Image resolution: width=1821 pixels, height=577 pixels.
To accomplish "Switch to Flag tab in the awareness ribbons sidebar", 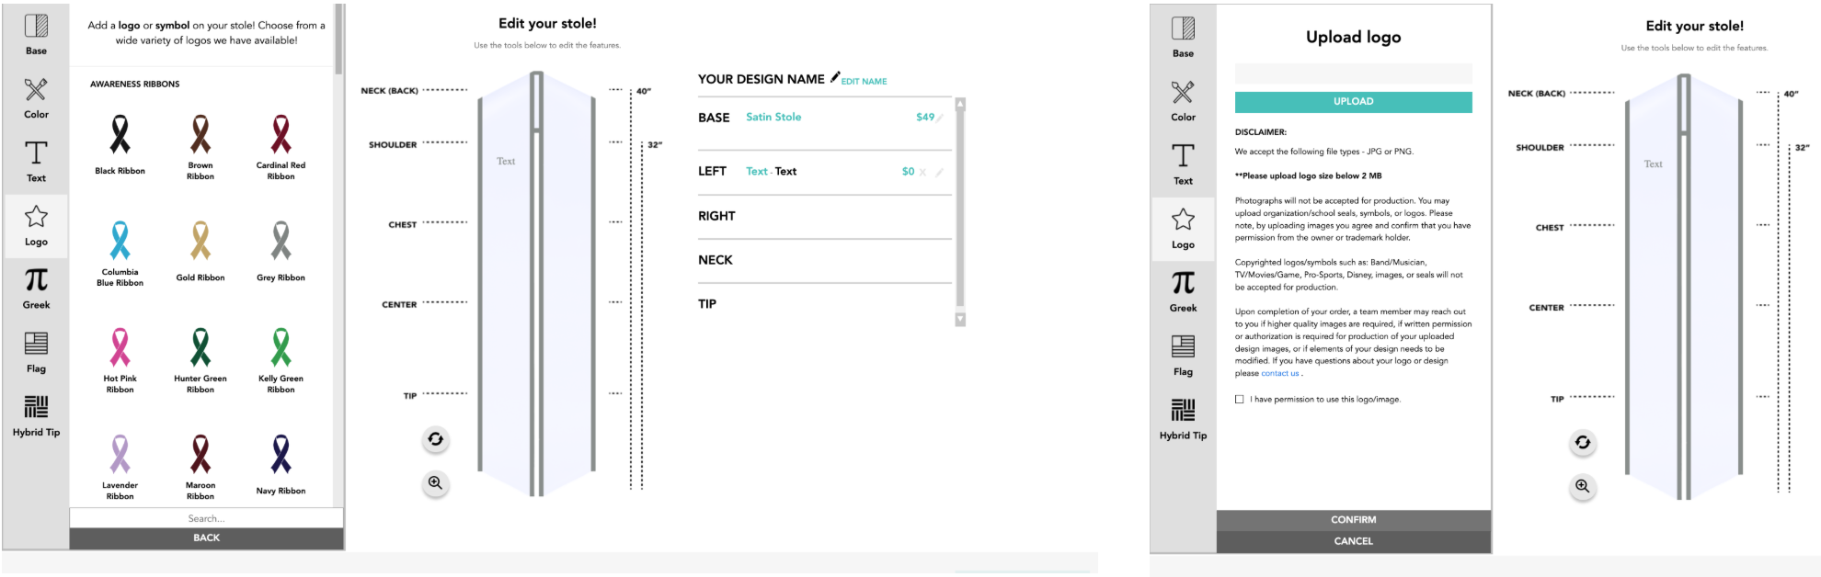I will coord(36,352).
